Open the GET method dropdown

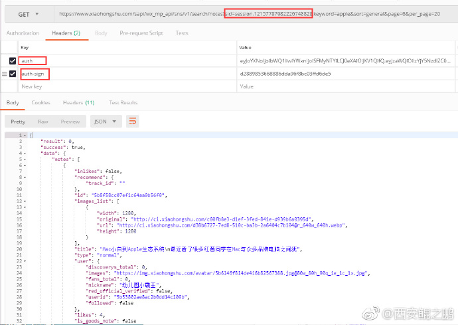tap(29, 14)
